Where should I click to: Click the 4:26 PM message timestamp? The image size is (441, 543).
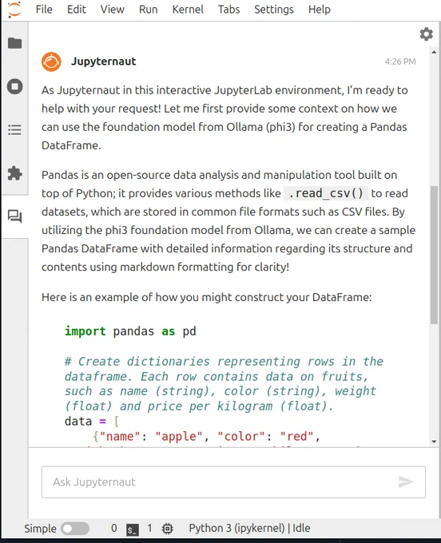click(400, 61)
